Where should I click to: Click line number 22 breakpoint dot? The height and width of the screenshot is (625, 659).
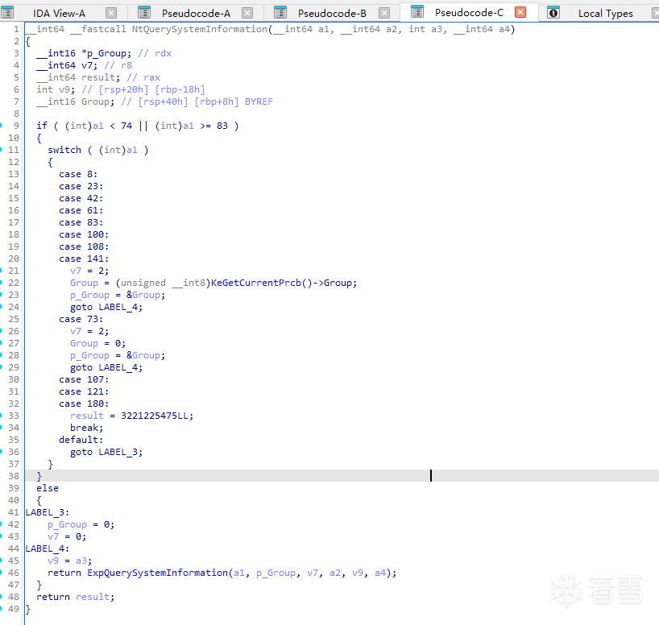pyautogui.click(x=2, y=283)
